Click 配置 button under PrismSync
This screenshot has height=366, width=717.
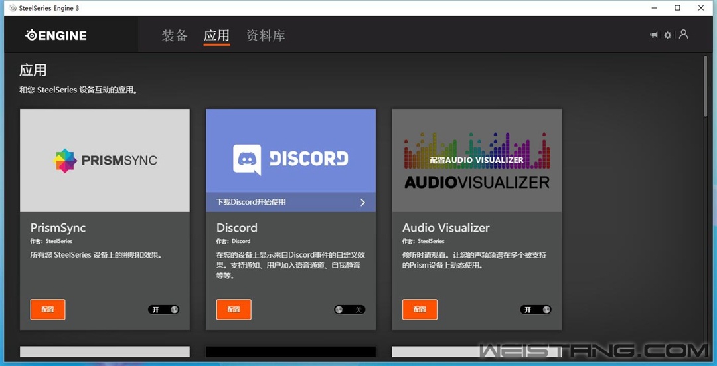(48, 310)
